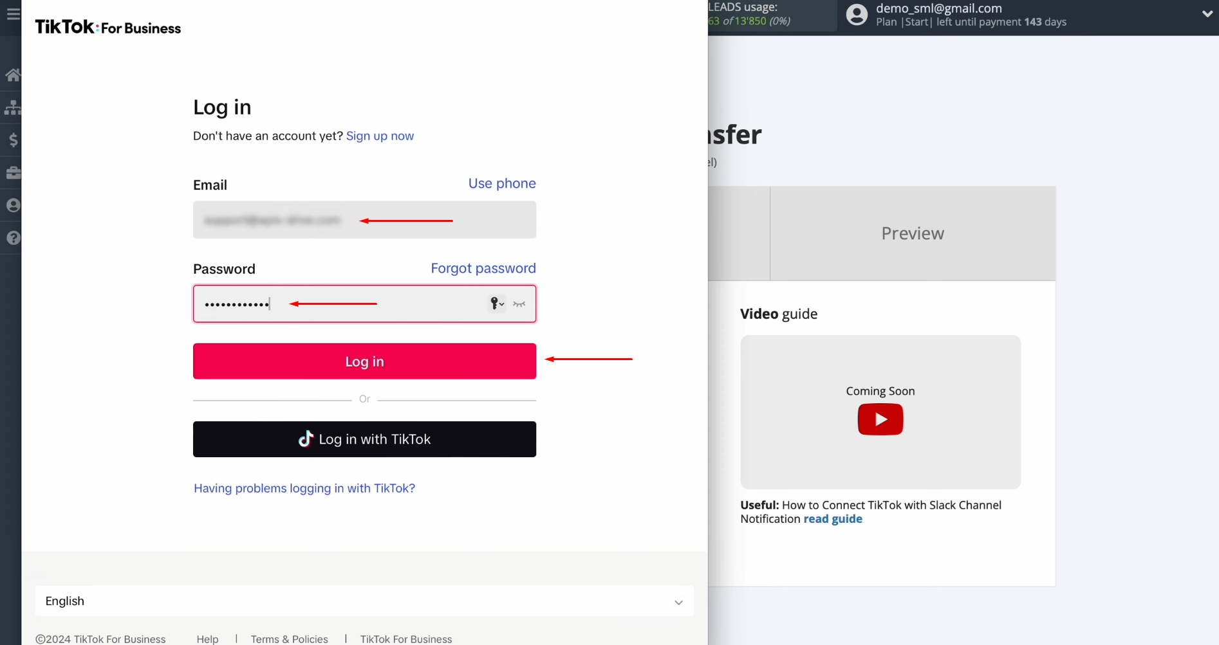This screenshot has height=645, width=1219.
Task: Click the TikTok For Business logo
Action: point(108,27)
